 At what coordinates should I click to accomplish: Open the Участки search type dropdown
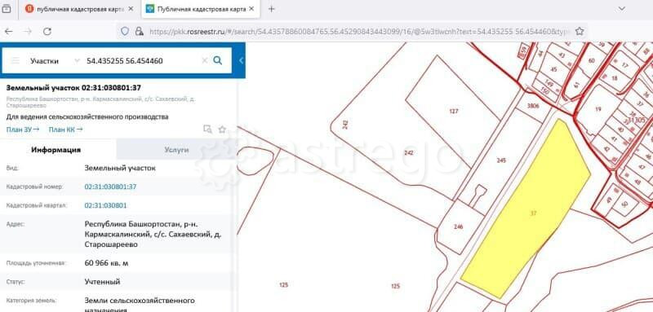click(54, 60)
